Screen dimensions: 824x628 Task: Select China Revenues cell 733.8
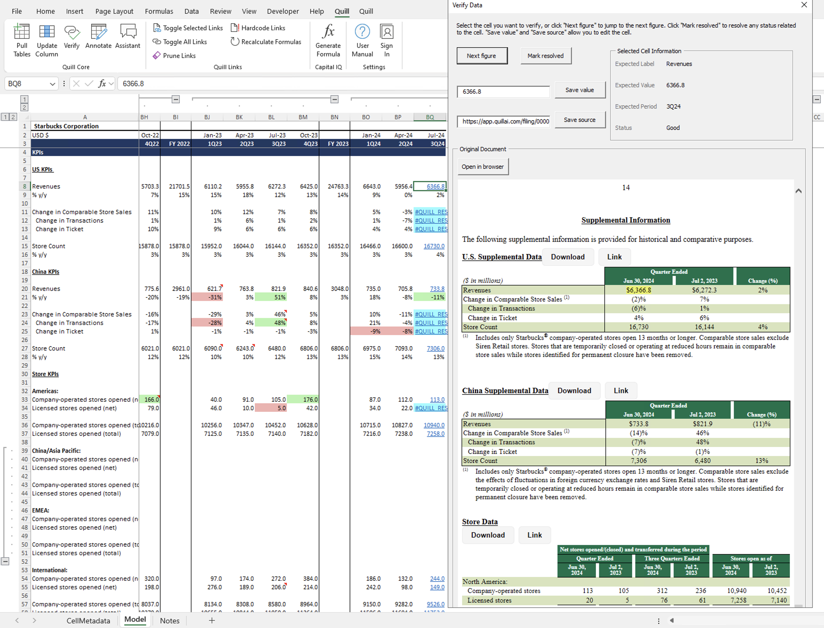[430, 289]
